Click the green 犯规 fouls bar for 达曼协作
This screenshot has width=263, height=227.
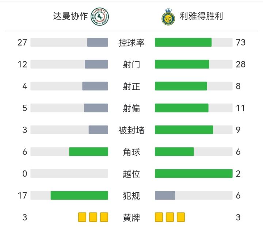click(x=79, y=195)
